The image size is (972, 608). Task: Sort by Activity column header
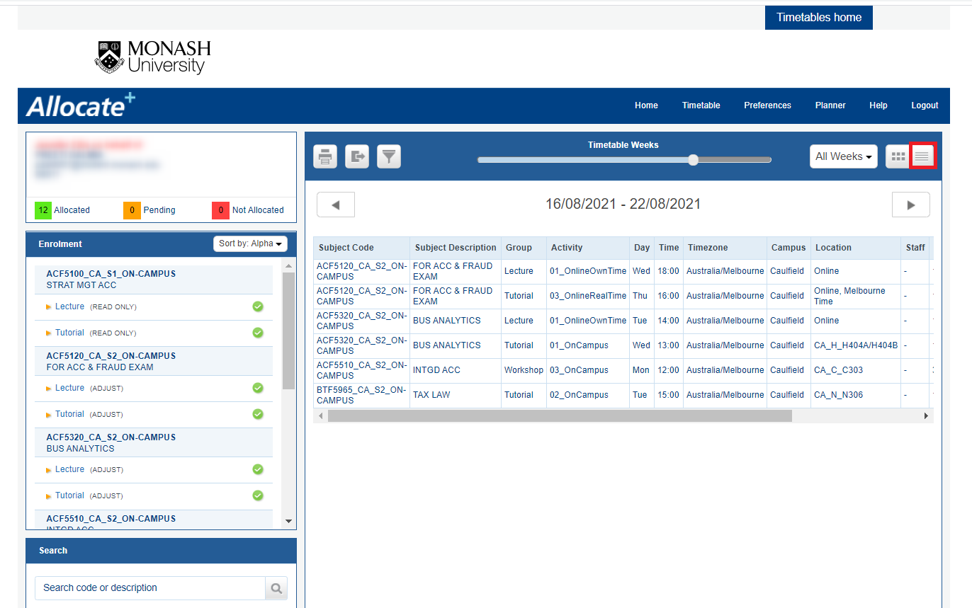[588, 248]
